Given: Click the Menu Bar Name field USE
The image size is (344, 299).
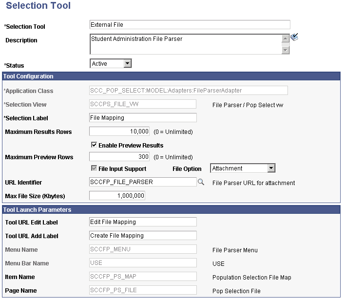Looking at the screenshot, I should [143, 262].
